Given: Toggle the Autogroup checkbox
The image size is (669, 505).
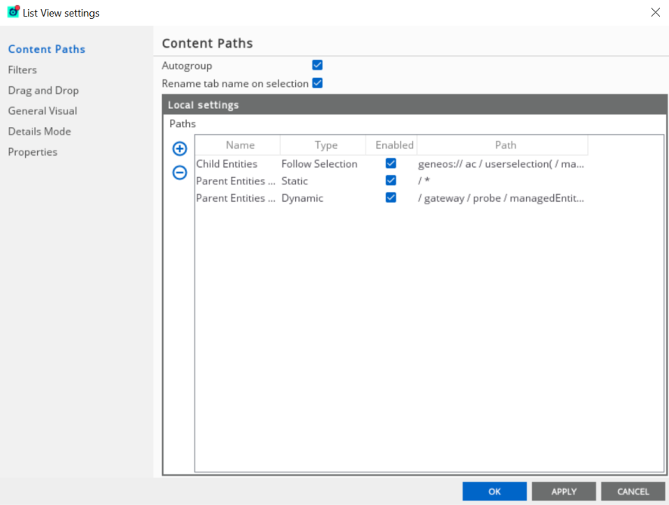Looking at the screenshot, I should pos(318,66).
